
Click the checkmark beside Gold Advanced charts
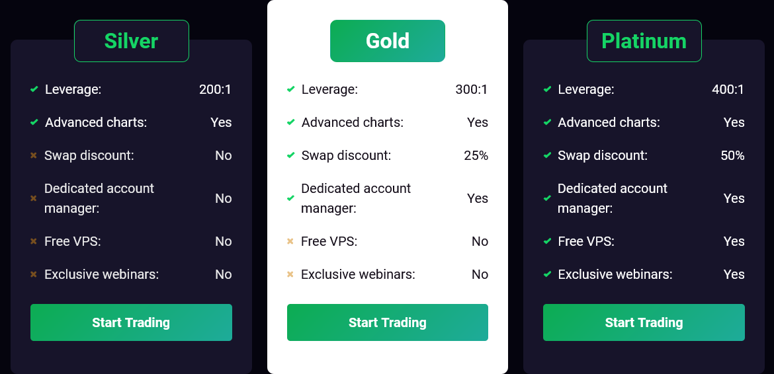click(290, 122)
